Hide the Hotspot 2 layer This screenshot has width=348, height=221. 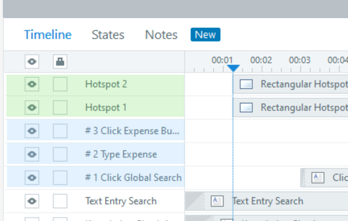[32, 84]
